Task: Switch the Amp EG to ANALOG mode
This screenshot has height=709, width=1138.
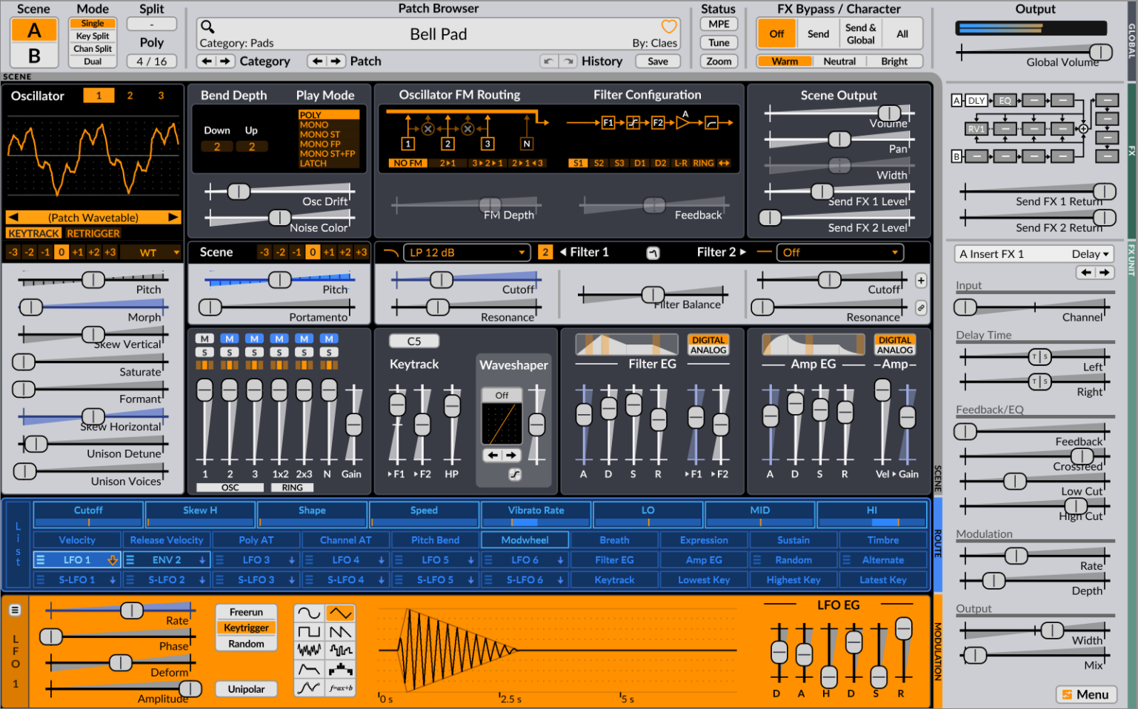Action: [896, 351]
